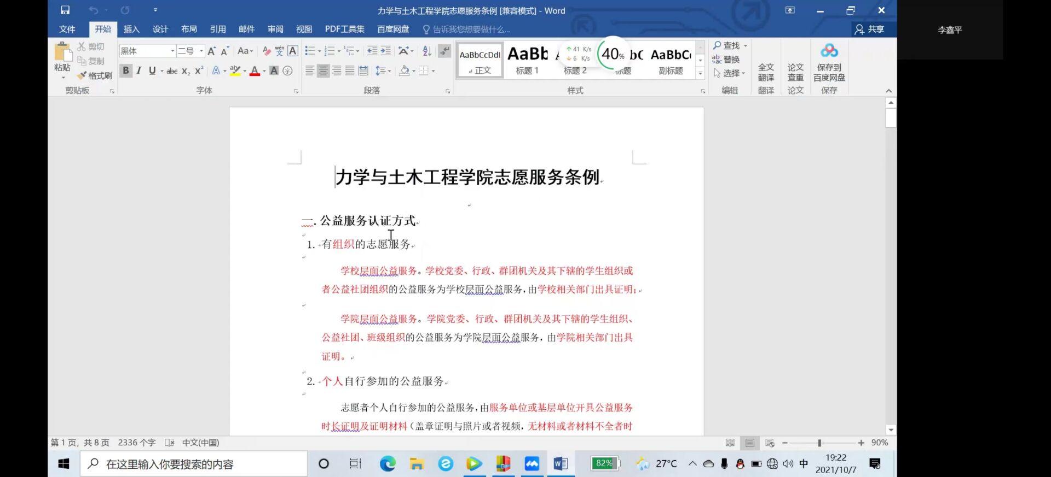Click the Save icon in title bar
Screen dimensions: 1051x477
coord(65,10)
